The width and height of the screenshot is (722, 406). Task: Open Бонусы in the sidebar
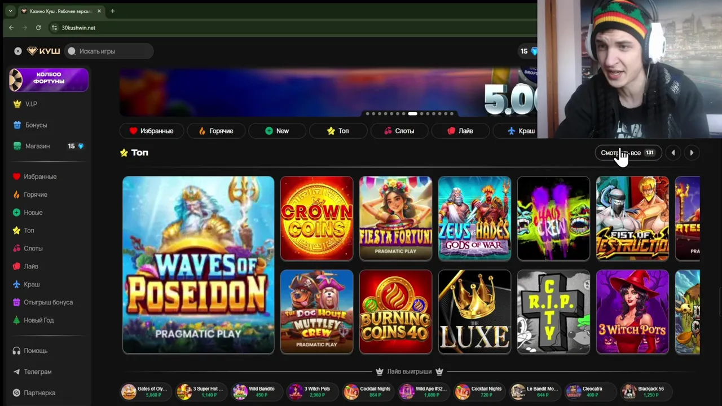(30, 125)
